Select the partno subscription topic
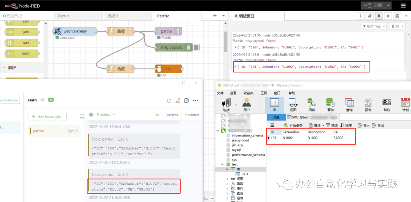Screen dimensions: 411x202 pos(54,131)
